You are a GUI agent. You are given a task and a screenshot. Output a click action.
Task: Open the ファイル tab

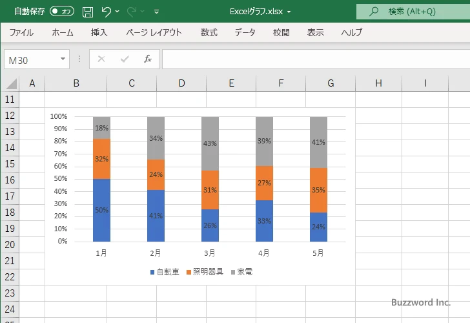21,32
